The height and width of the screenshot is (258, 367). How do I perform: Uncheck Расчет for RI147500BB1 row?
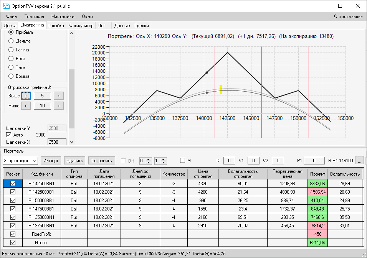pyautogui.click(x=13, y=209)
